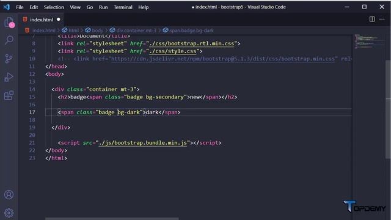The height and width of the screenshot is (220, 391).
Task: Open the Accounts icon in activity bar
Action: click(9, 195)
